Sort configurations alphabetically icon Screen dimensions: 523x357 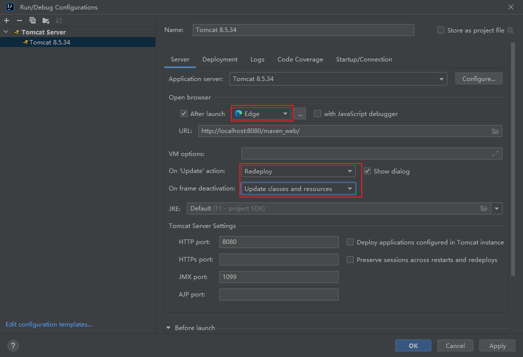pyautogui.click(x=59, y=20)
